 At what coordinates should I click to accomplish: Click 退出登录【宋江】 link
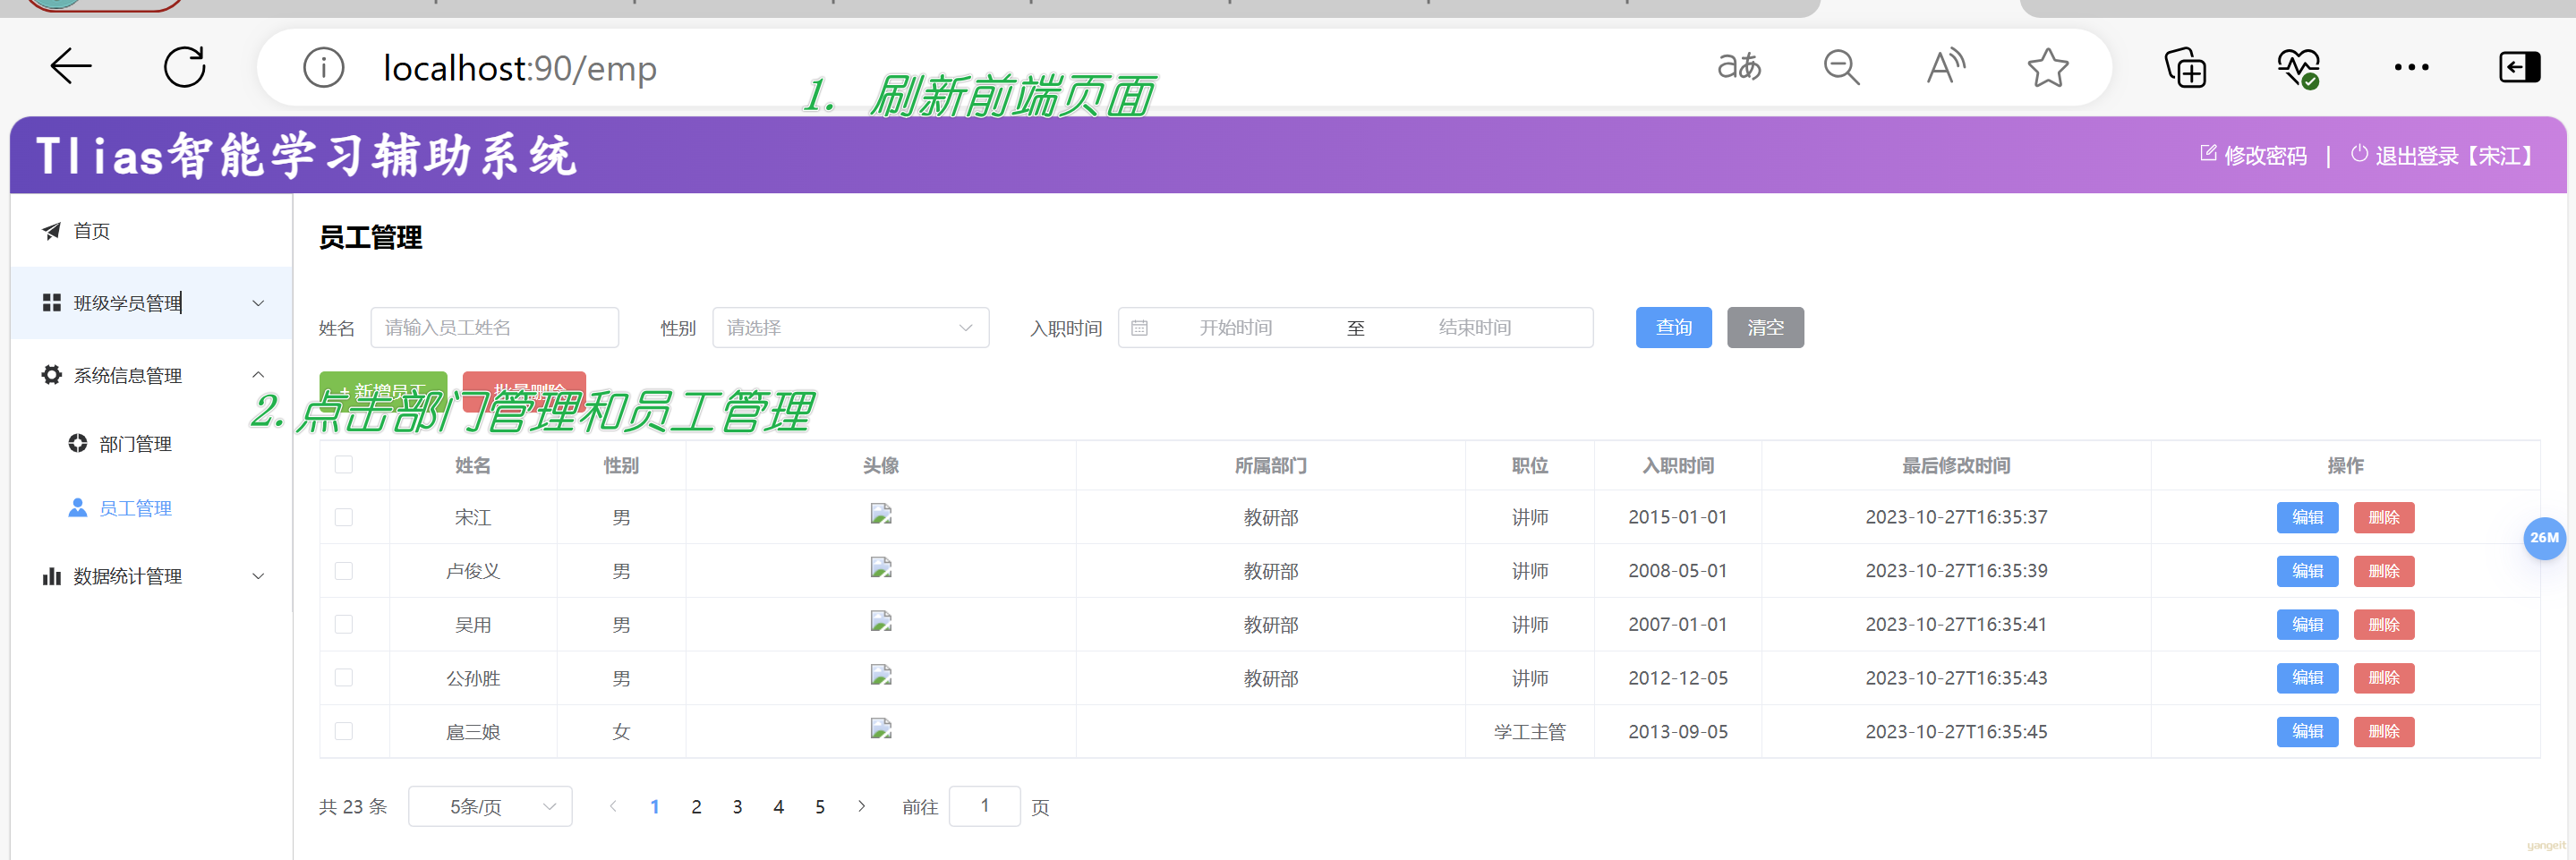pos(2457,155)
